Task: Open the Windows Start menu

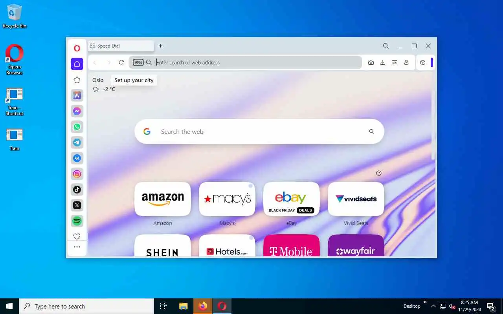Action: tap(9, 306)
